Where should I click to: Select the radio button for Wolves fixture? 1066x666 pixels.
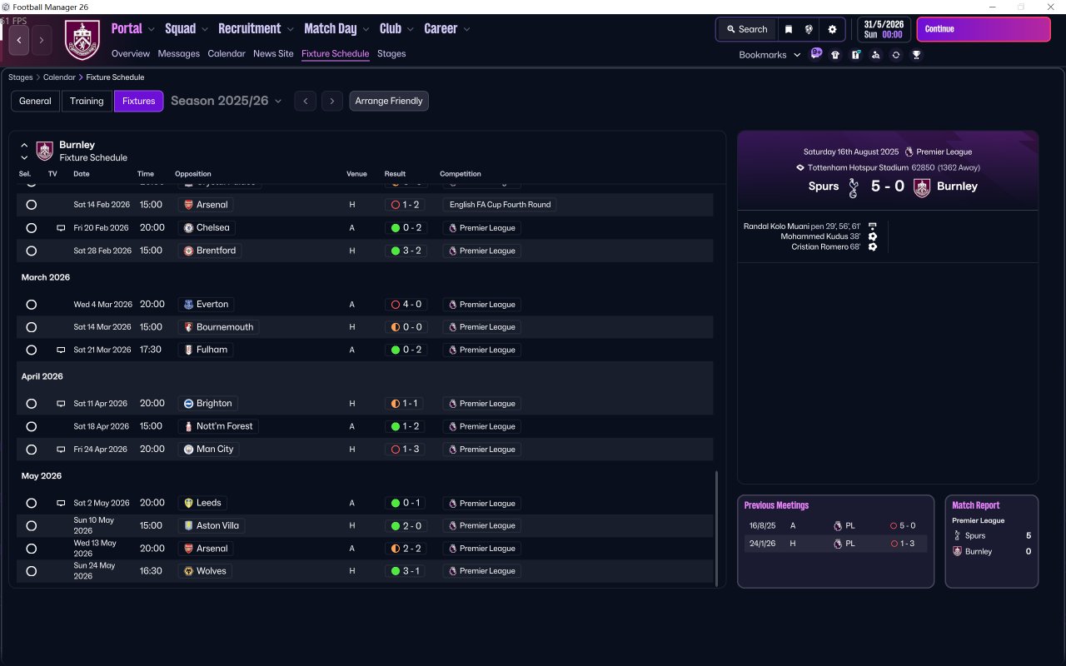(x=32, y=571)
